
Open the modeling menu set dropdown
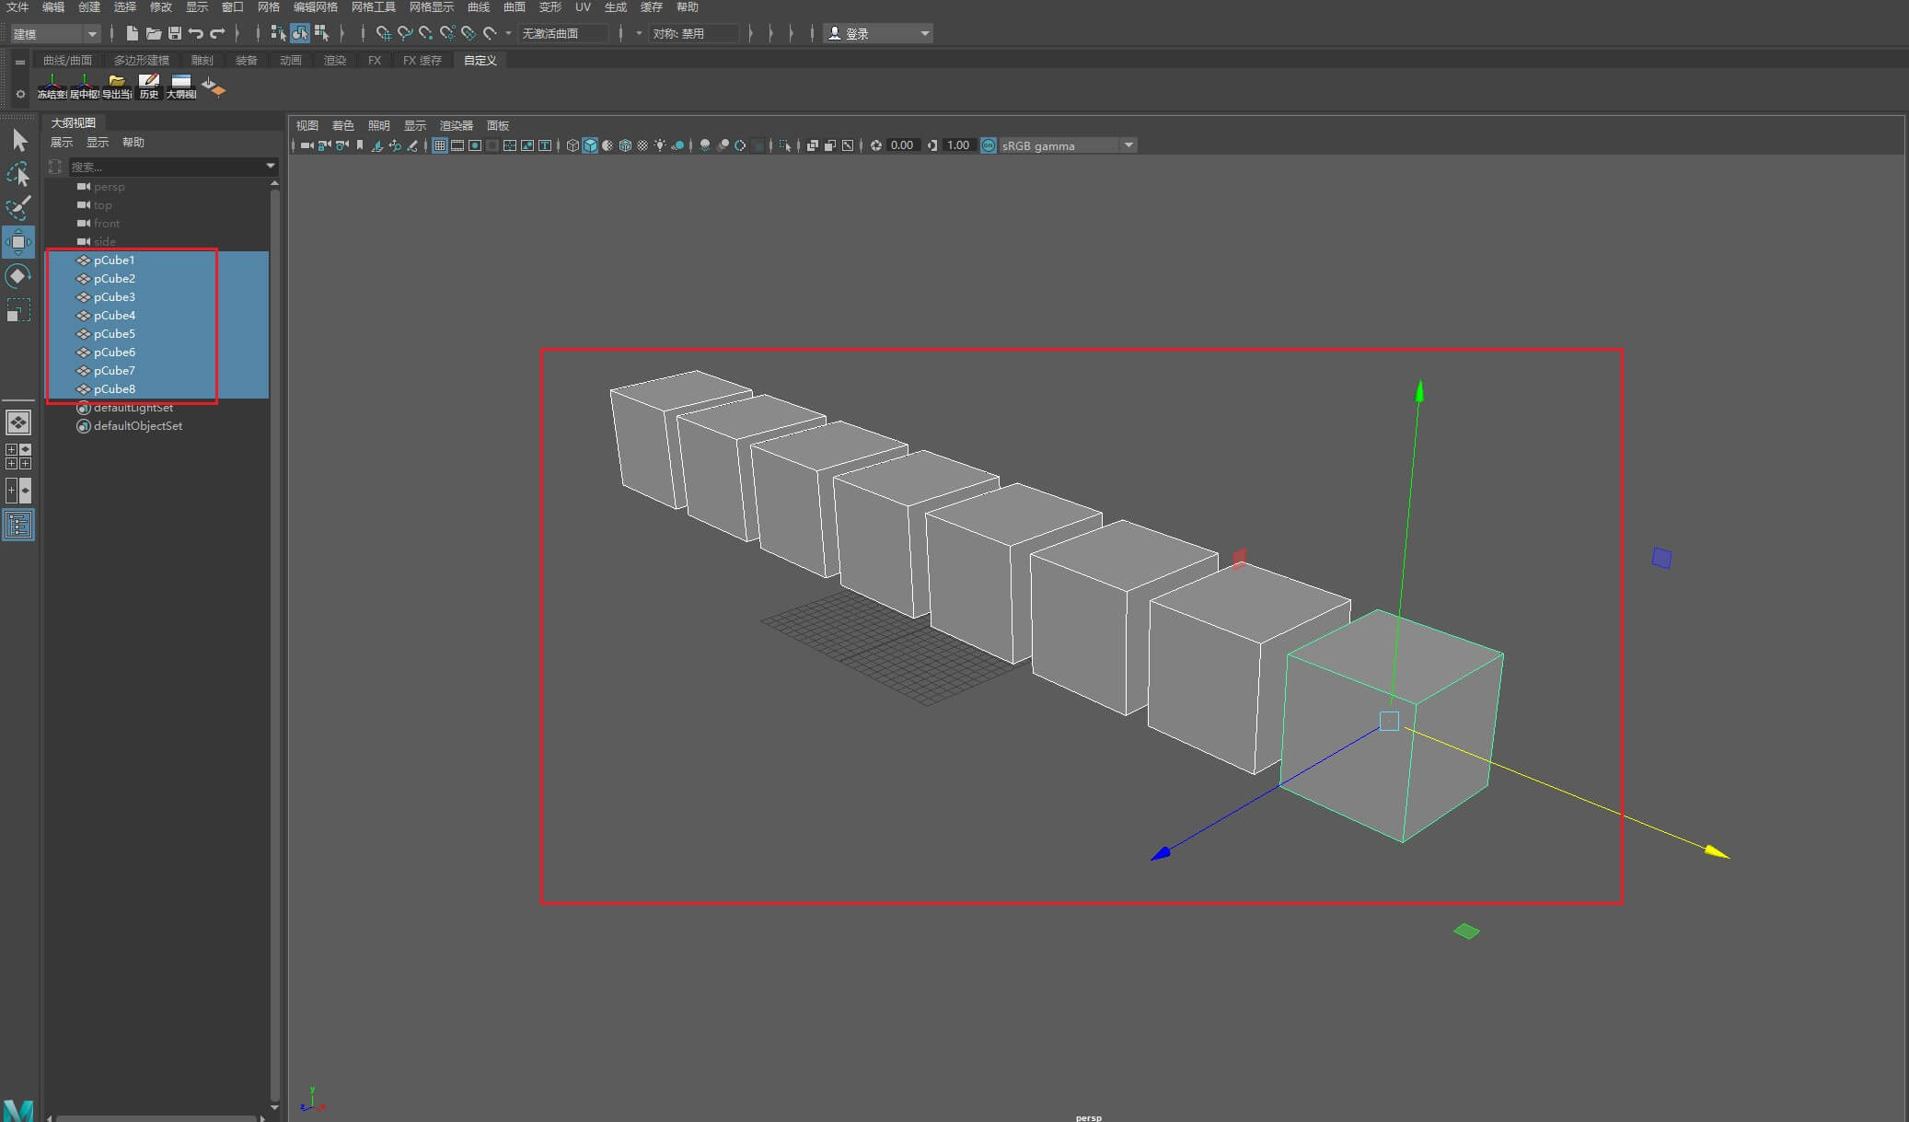(x=55, y=33)
